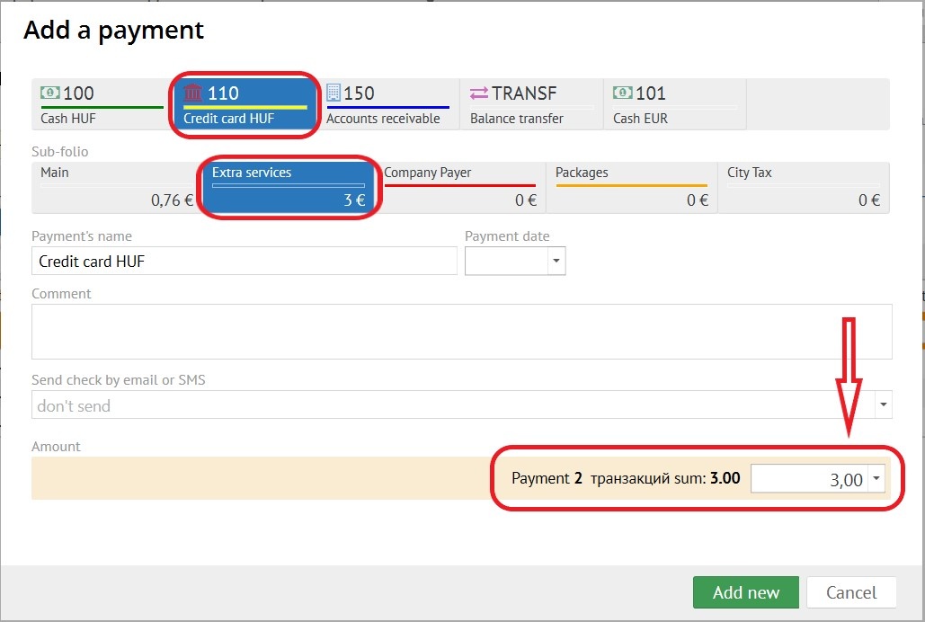Open the Payment date dropdown arrow
925x622 pixels.
click(x=556, y=261)
